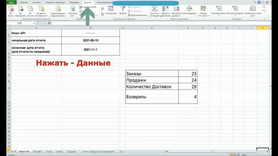Switch to the 'Продажи' sheet tab
This screenshot has height=156, width=278.
[x=71, y=152]
